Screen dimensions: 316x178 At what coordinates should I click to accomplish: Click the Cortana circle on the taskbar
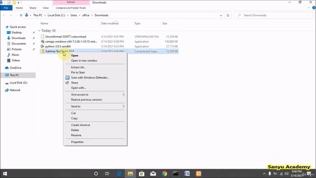[x=96, y=174]
